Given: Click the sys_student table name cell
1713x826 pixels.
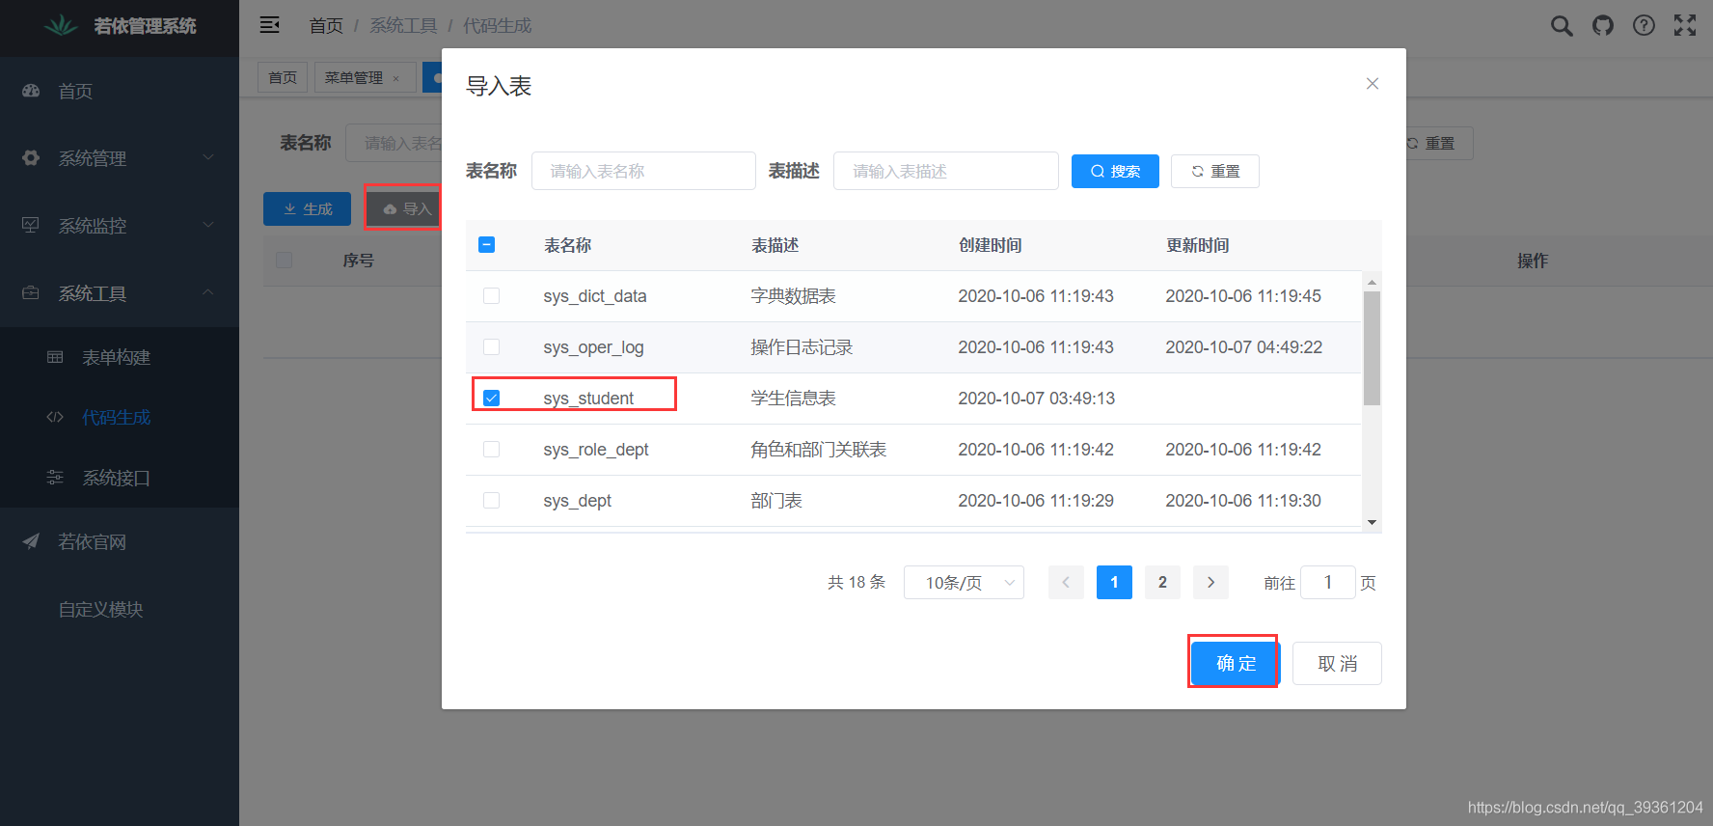Looking at the screenshot, I should click(x=588, y=399).
